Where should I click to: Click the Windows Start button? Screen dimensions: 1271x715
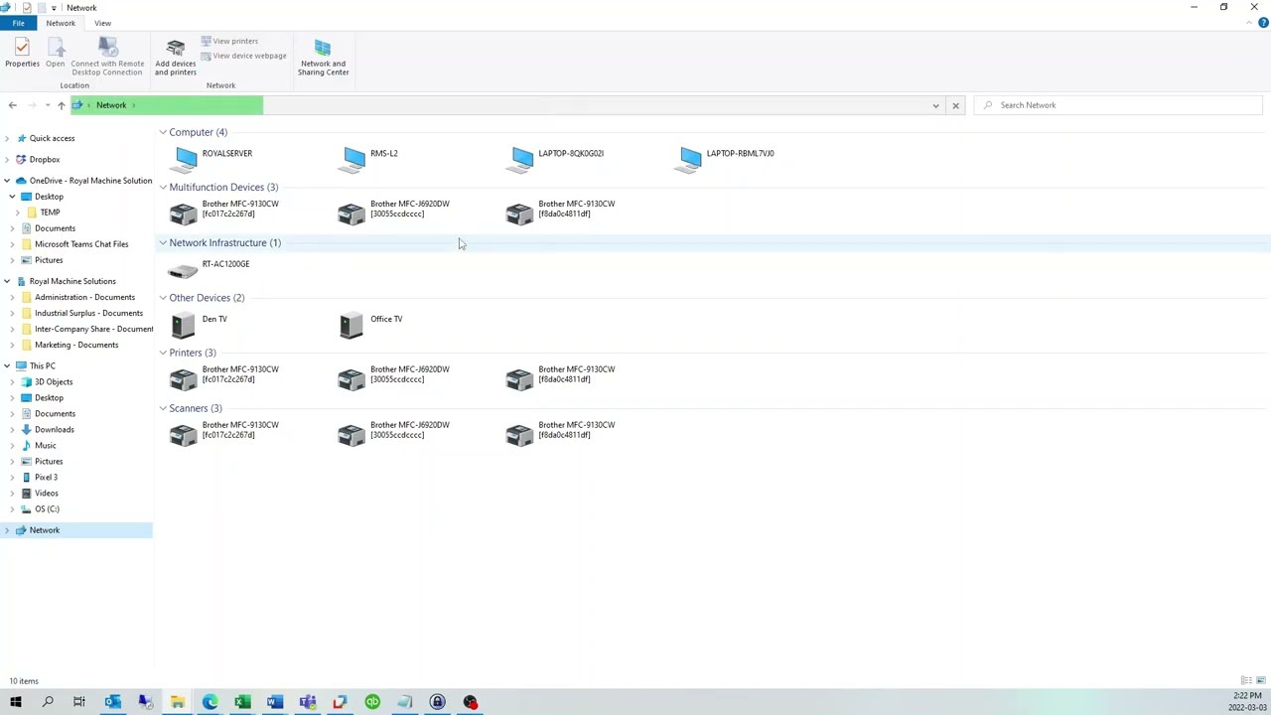tap(15, 702)
